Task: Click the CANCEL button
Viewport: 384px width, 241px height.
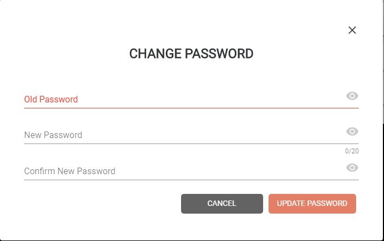Action: pos(222,204)
